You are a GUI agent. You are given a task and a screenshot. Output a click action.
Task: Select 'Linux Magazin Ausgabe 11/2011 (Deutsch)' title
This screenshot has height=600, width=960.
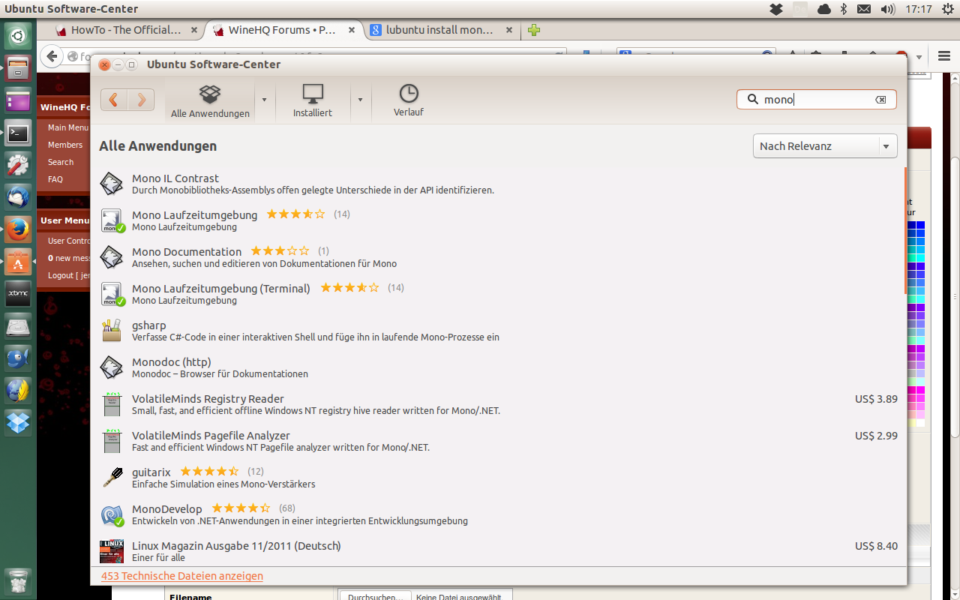tap(236, 546)
